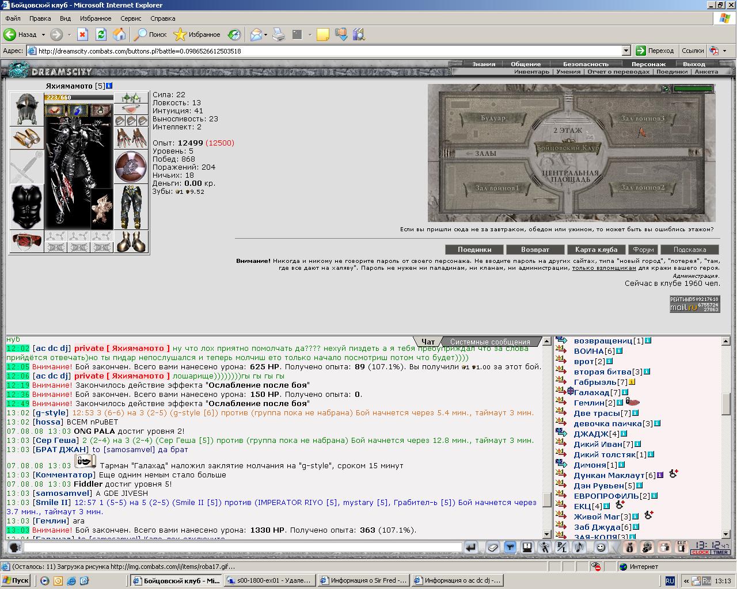Click Выход to log out
This screenshot has height=589, width=737.
point(694,64)
